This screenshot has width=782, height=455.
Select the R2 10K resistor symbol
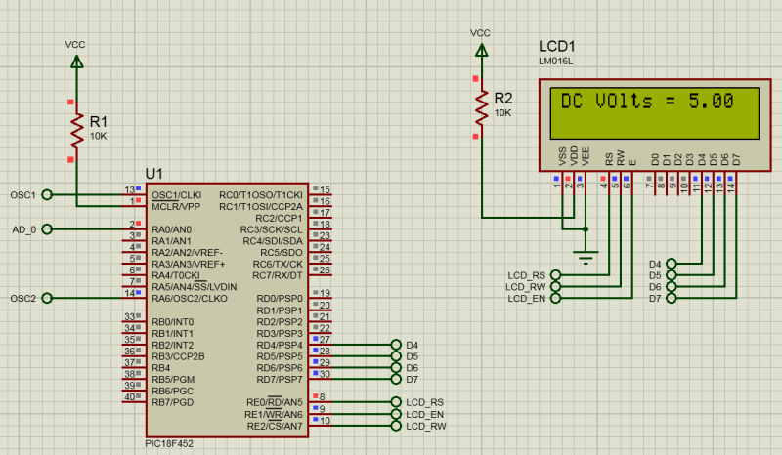[x=481, y=107]
